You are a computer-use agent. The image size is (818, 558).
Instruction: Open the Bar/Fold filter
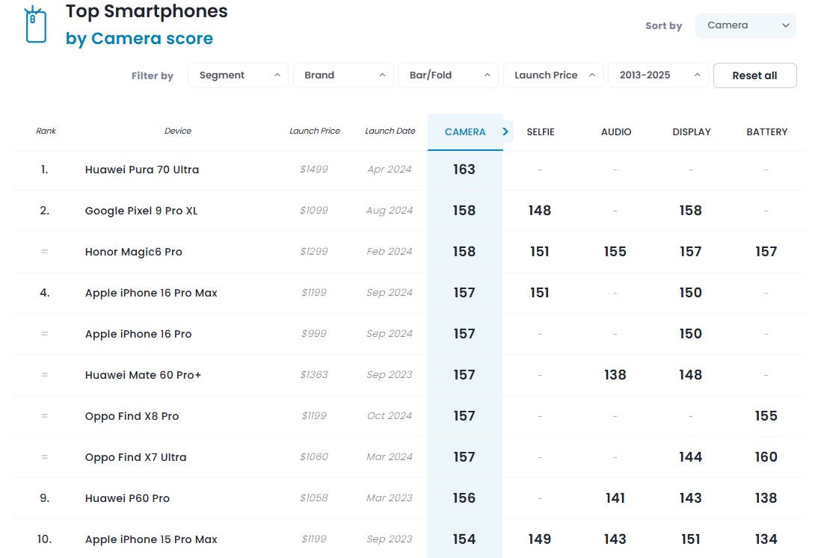448,75
